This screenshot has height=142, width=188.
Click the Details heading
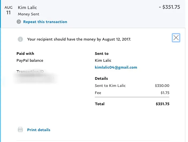click(x=101, y=78)
